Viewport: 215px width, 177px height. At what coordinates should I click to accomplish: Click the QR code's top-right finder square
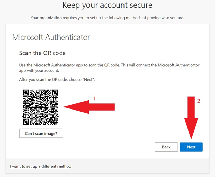tap(55, 93)
